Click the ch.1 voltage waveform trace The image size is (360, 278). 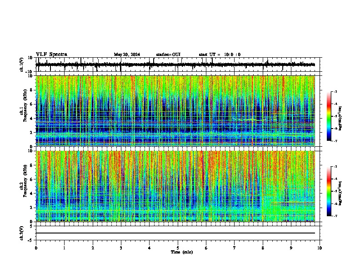pos(175,65)
